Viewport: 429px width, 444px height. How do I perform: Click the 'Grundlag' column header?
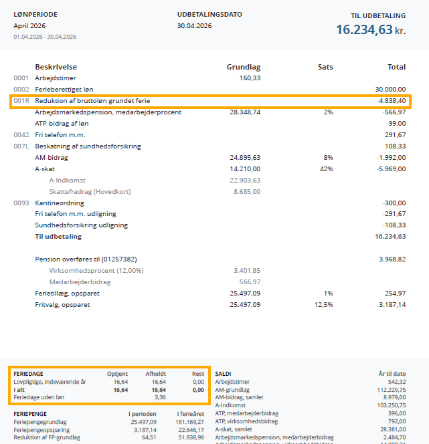(244, 67)
